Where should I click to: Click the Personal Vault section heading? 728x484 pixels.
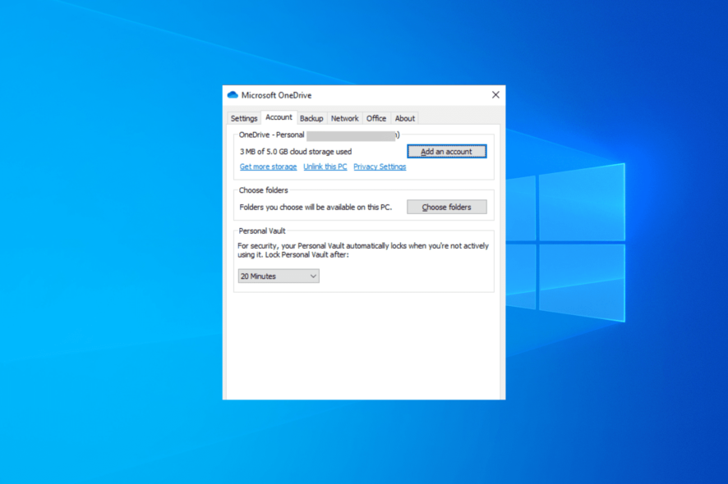point(262,231)
